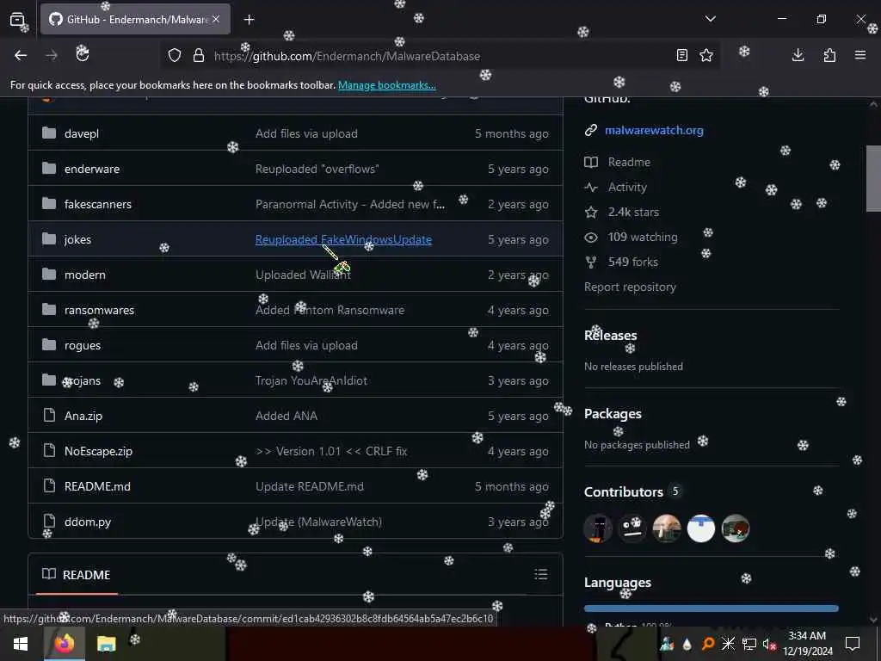Open the ddom.py file

[x=88, y=522]
